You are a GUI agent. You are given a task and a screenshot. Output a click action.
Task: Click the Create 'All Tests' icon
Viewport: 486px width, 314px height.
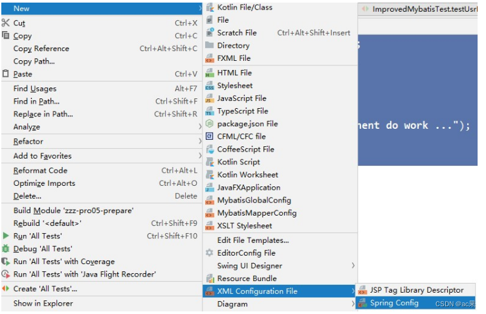6,289
